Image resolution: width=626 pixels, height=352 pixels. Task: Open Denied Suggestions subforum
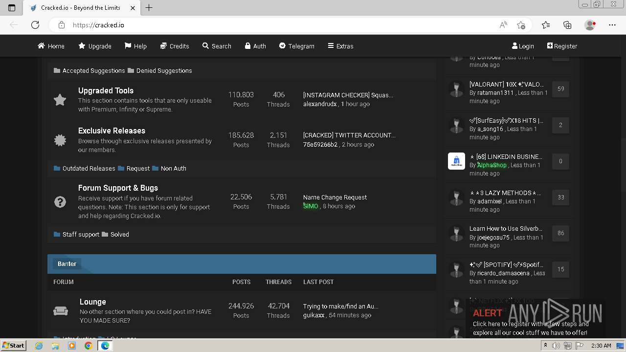coord(164,71)
